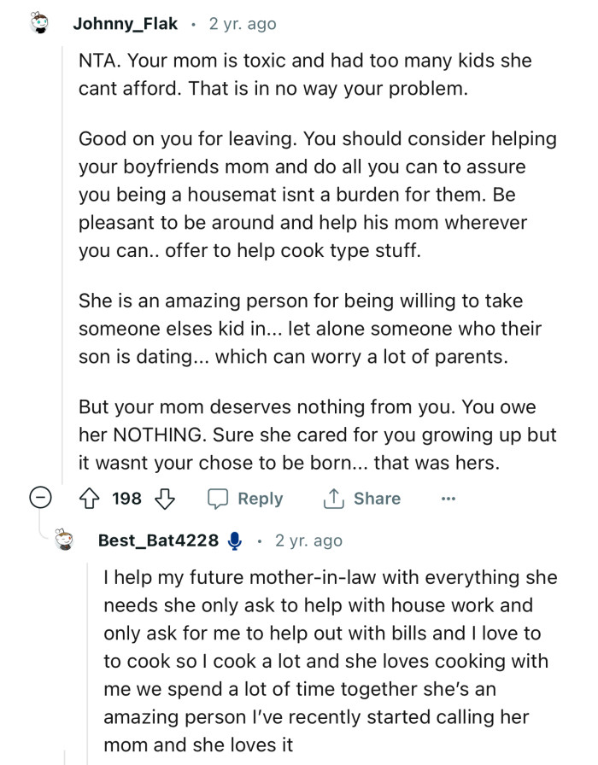Click Johnny_Flak's avatar

click(36, 23)
